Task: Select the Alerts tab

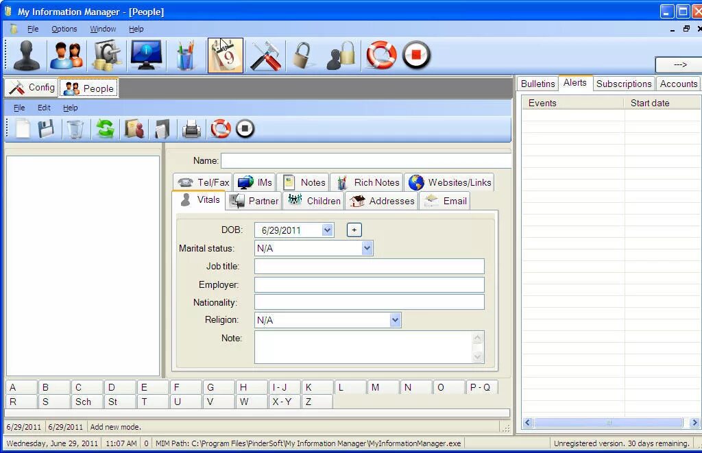Action: (575, 83)
